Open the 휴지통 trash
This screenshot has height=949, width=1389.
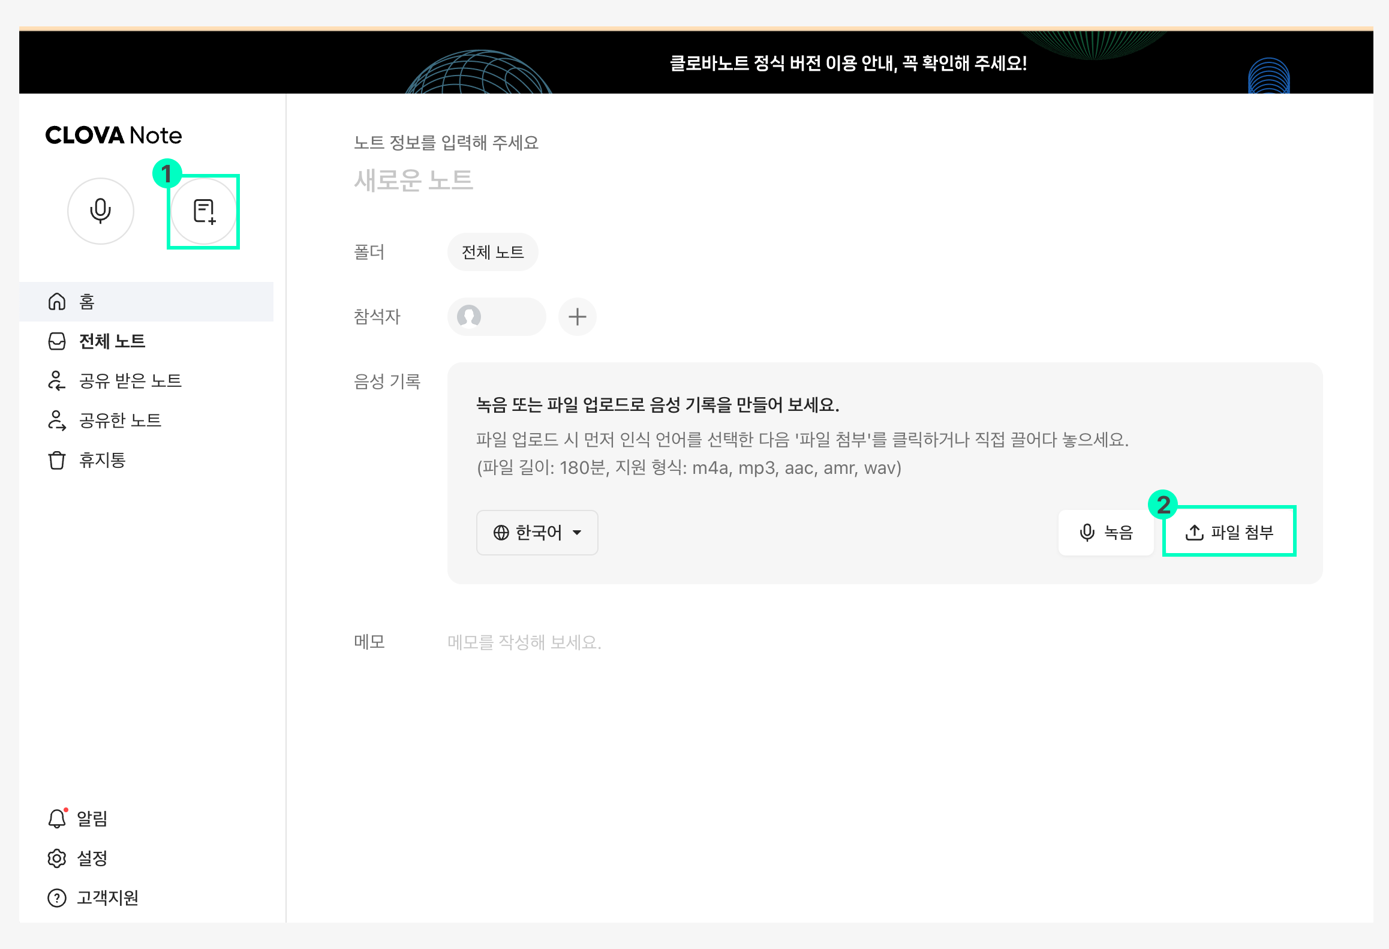[x=146, y=460]
